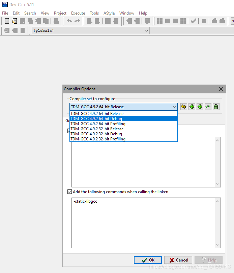The image size is (234, 273).
Task: Select TDM-GCC 4.9.2 32-bit Profiling option
Action: coord(123,139)
